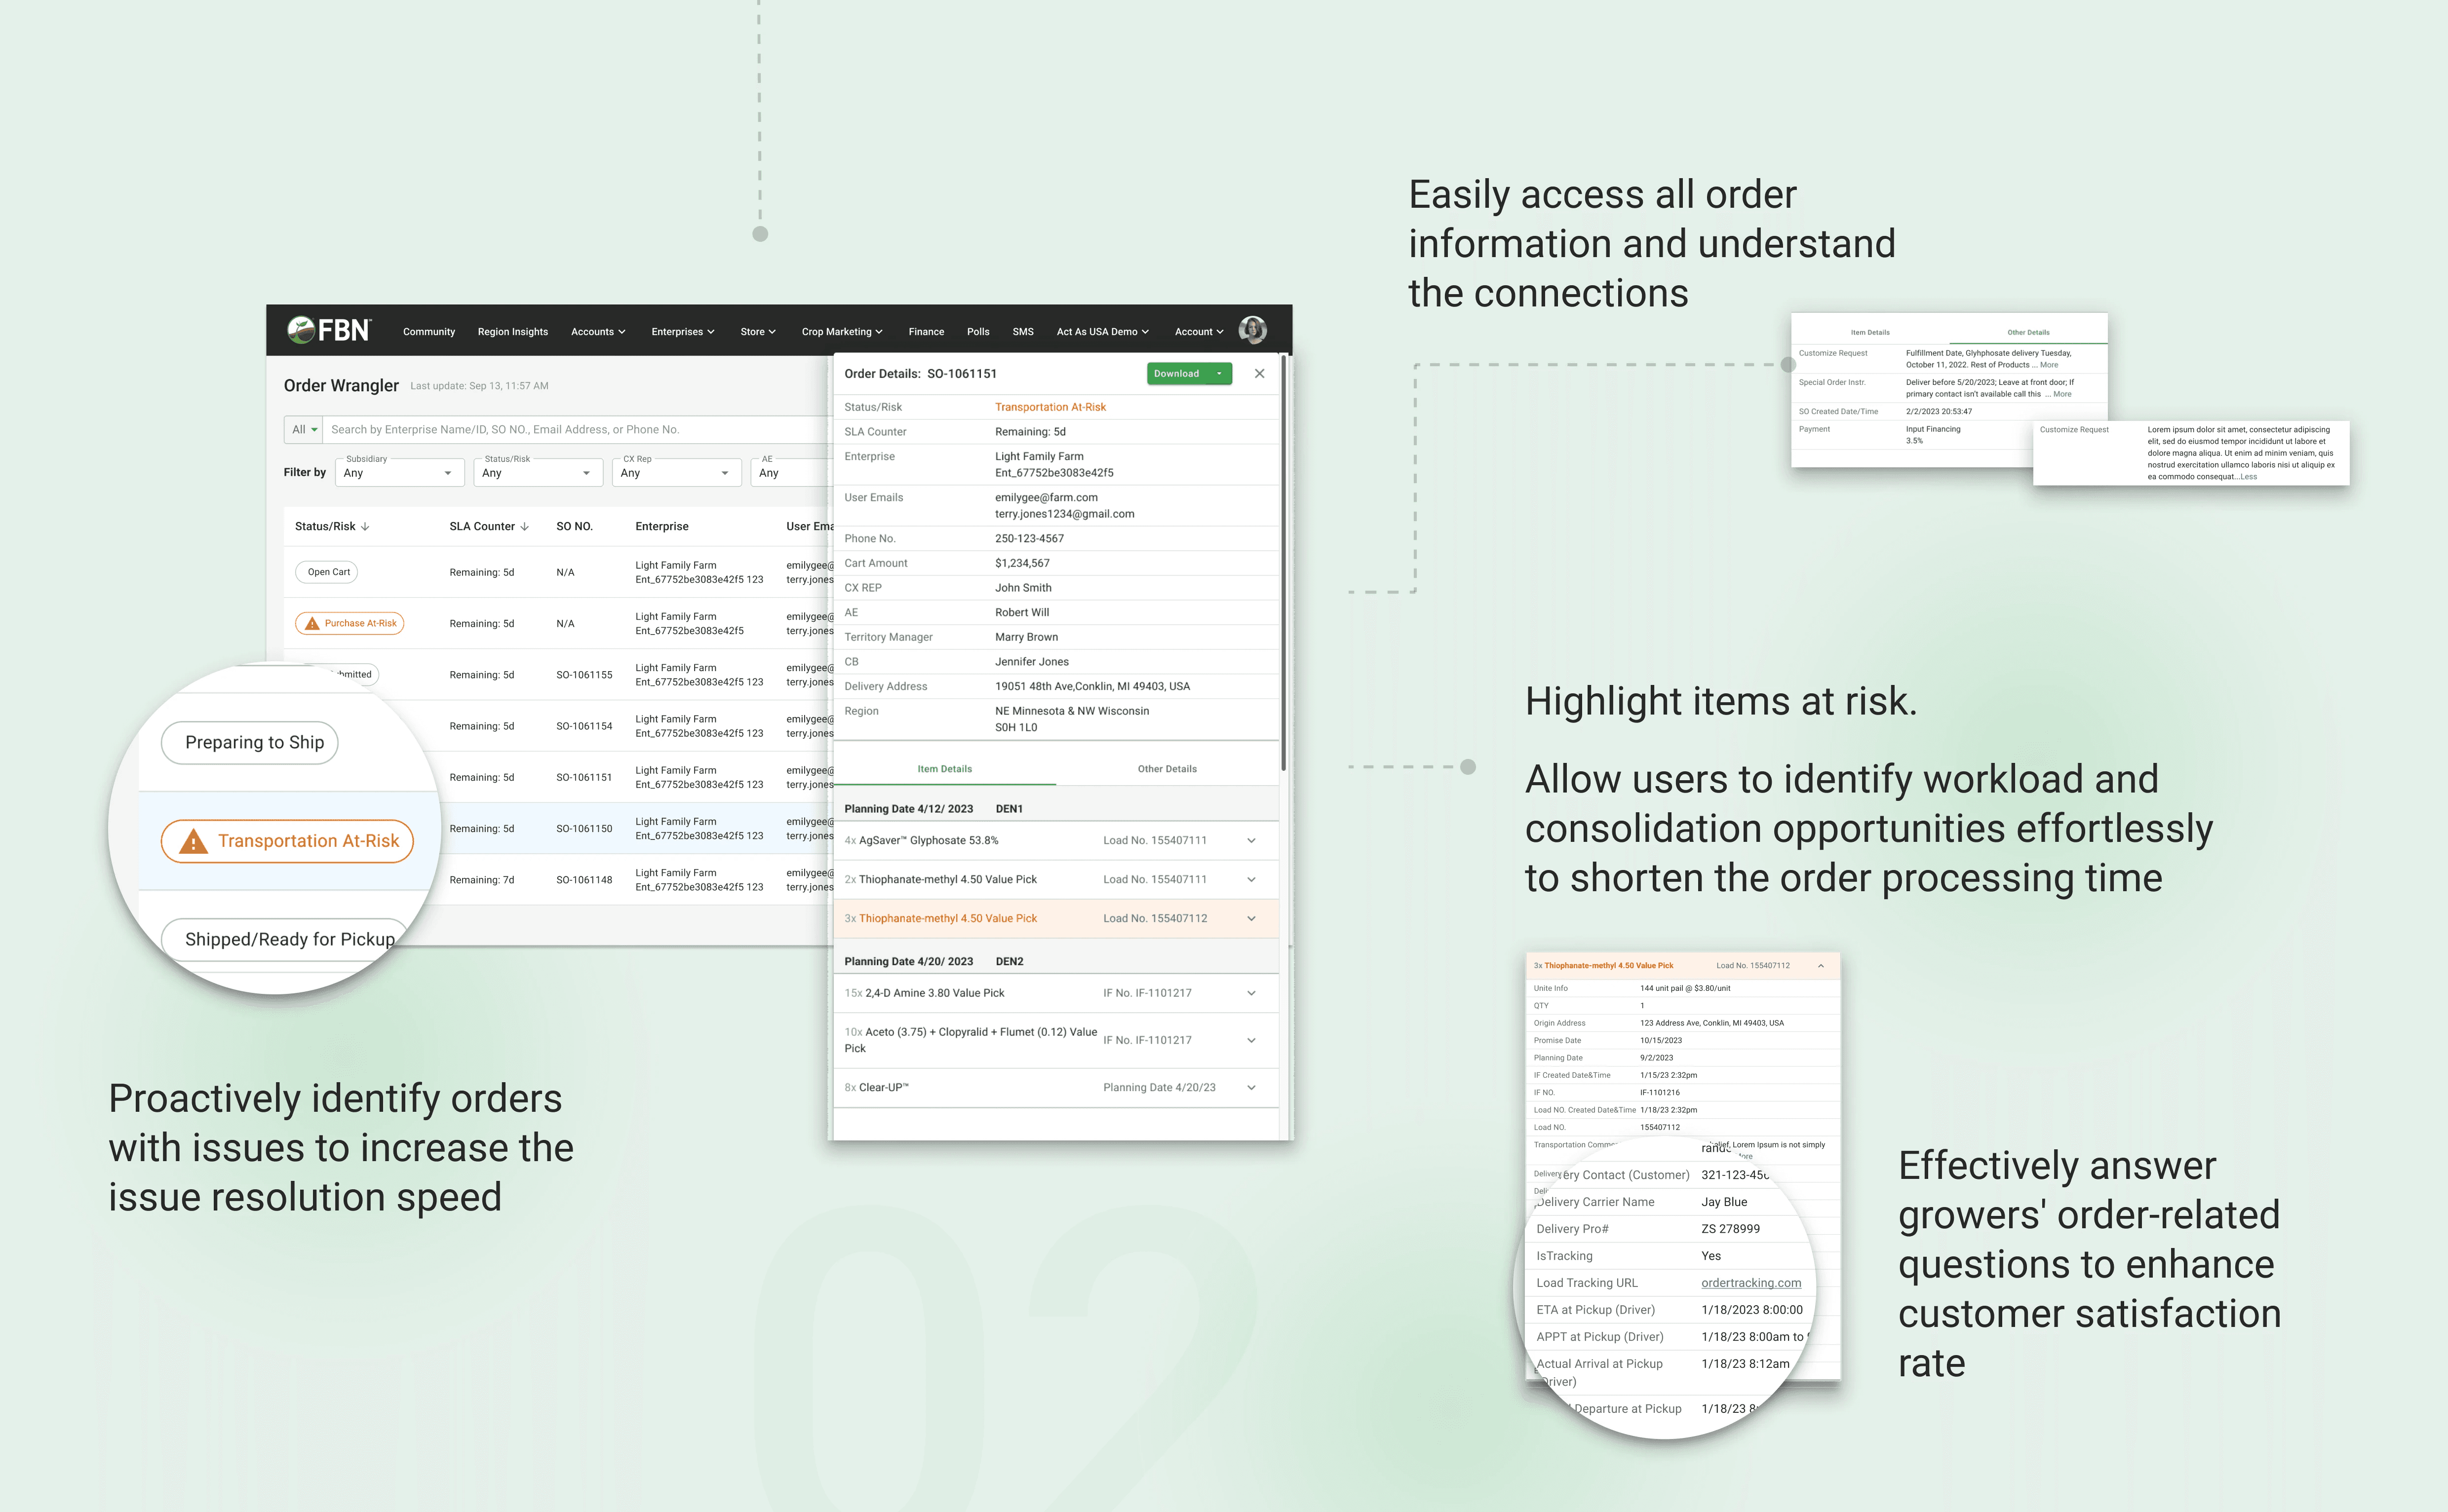This screenshot has height=1512, width=2448.
Task: Open the user profile avatar
Action: (1251, 330)
